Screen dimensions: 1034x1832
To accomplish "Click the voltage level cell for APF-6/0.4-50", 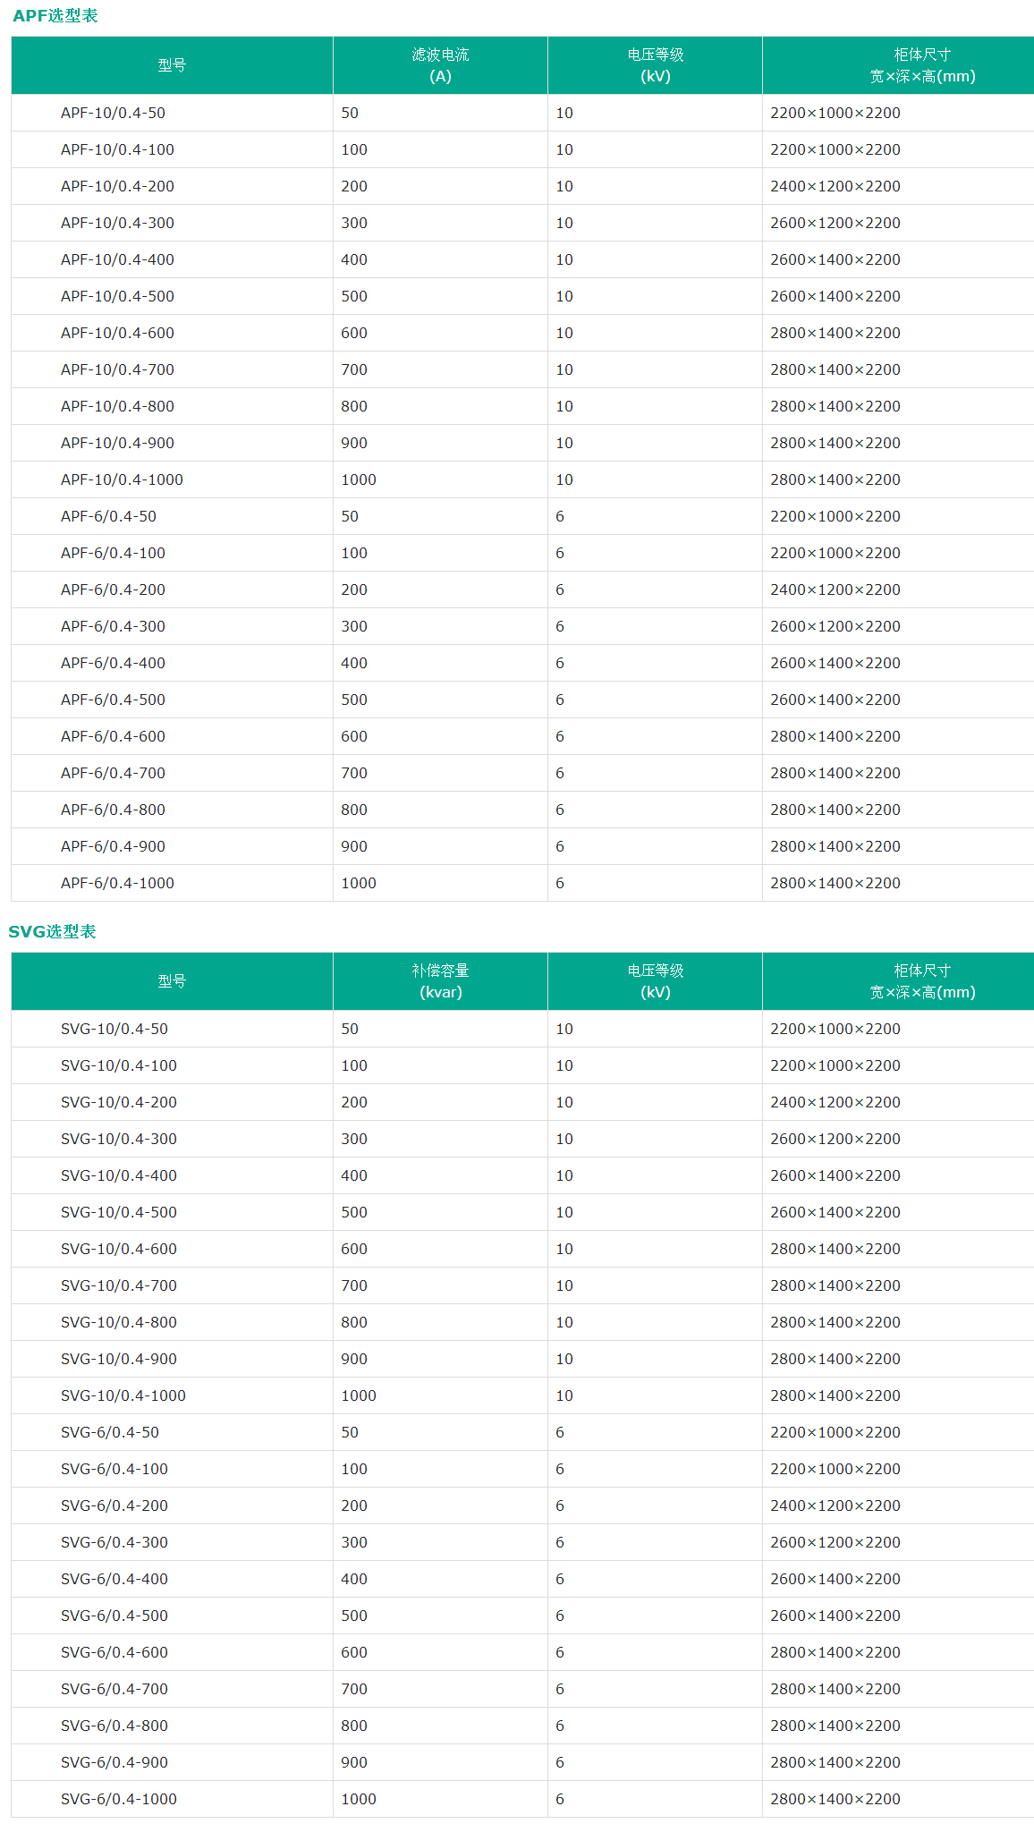I will 560,516.
